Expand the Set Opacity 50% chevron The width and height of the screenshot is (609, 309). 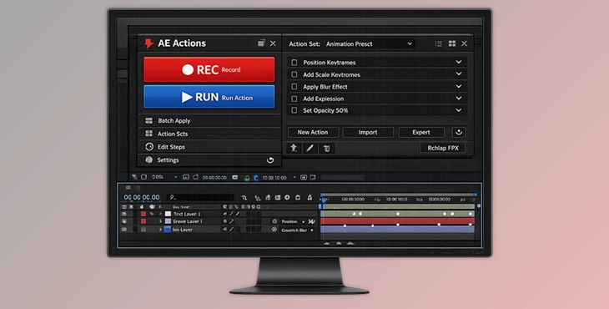click(x=459, y=110)
